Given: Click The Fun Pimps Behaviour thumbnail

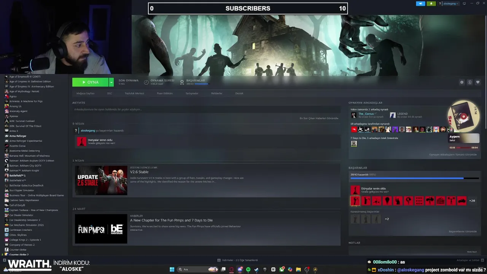Looking at the screenshot, I should (101, 229).
